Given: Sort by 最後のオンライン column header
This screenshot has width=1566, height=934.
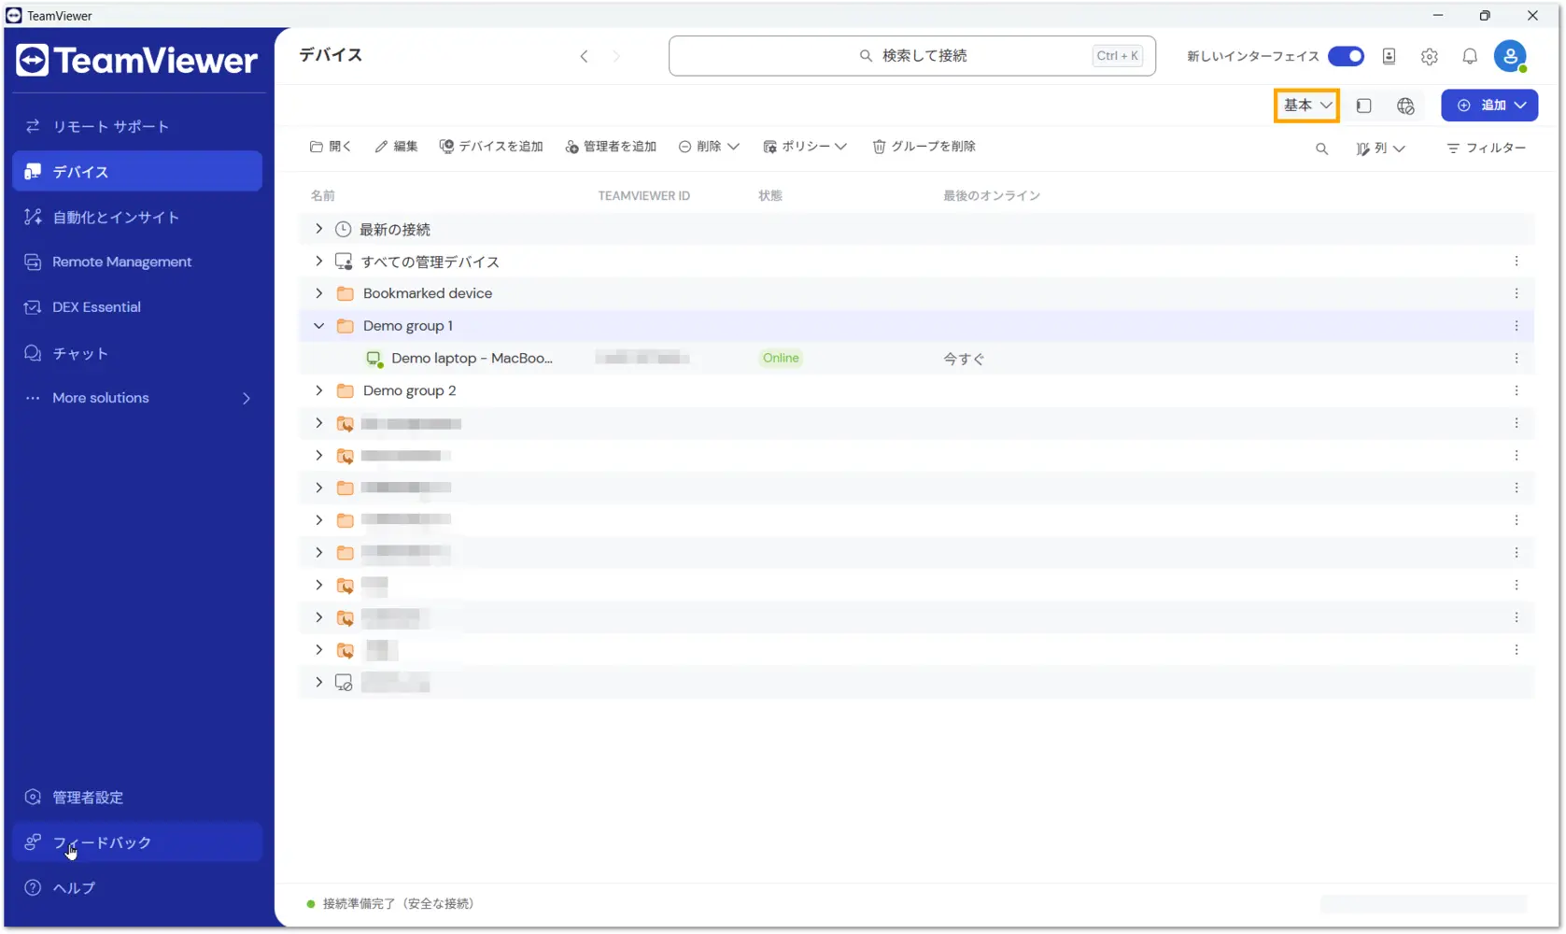Looking at the screenshot, I should coord(992,195).
